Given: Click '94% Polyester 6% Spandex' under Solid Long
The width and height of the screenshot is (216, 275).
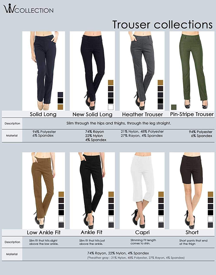Looking at the screenshot, I should coord(44,134).
